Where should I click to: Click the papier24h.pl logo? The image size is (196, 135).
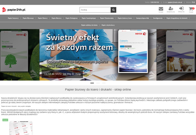(14, 10)
